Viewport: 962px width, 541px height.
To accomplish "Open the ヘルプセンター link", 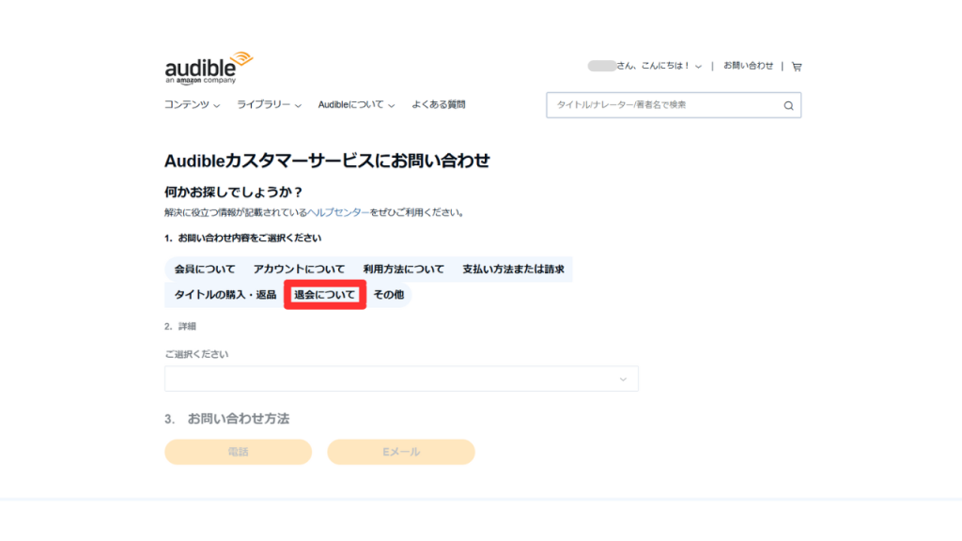I will (x=338, y=212).
